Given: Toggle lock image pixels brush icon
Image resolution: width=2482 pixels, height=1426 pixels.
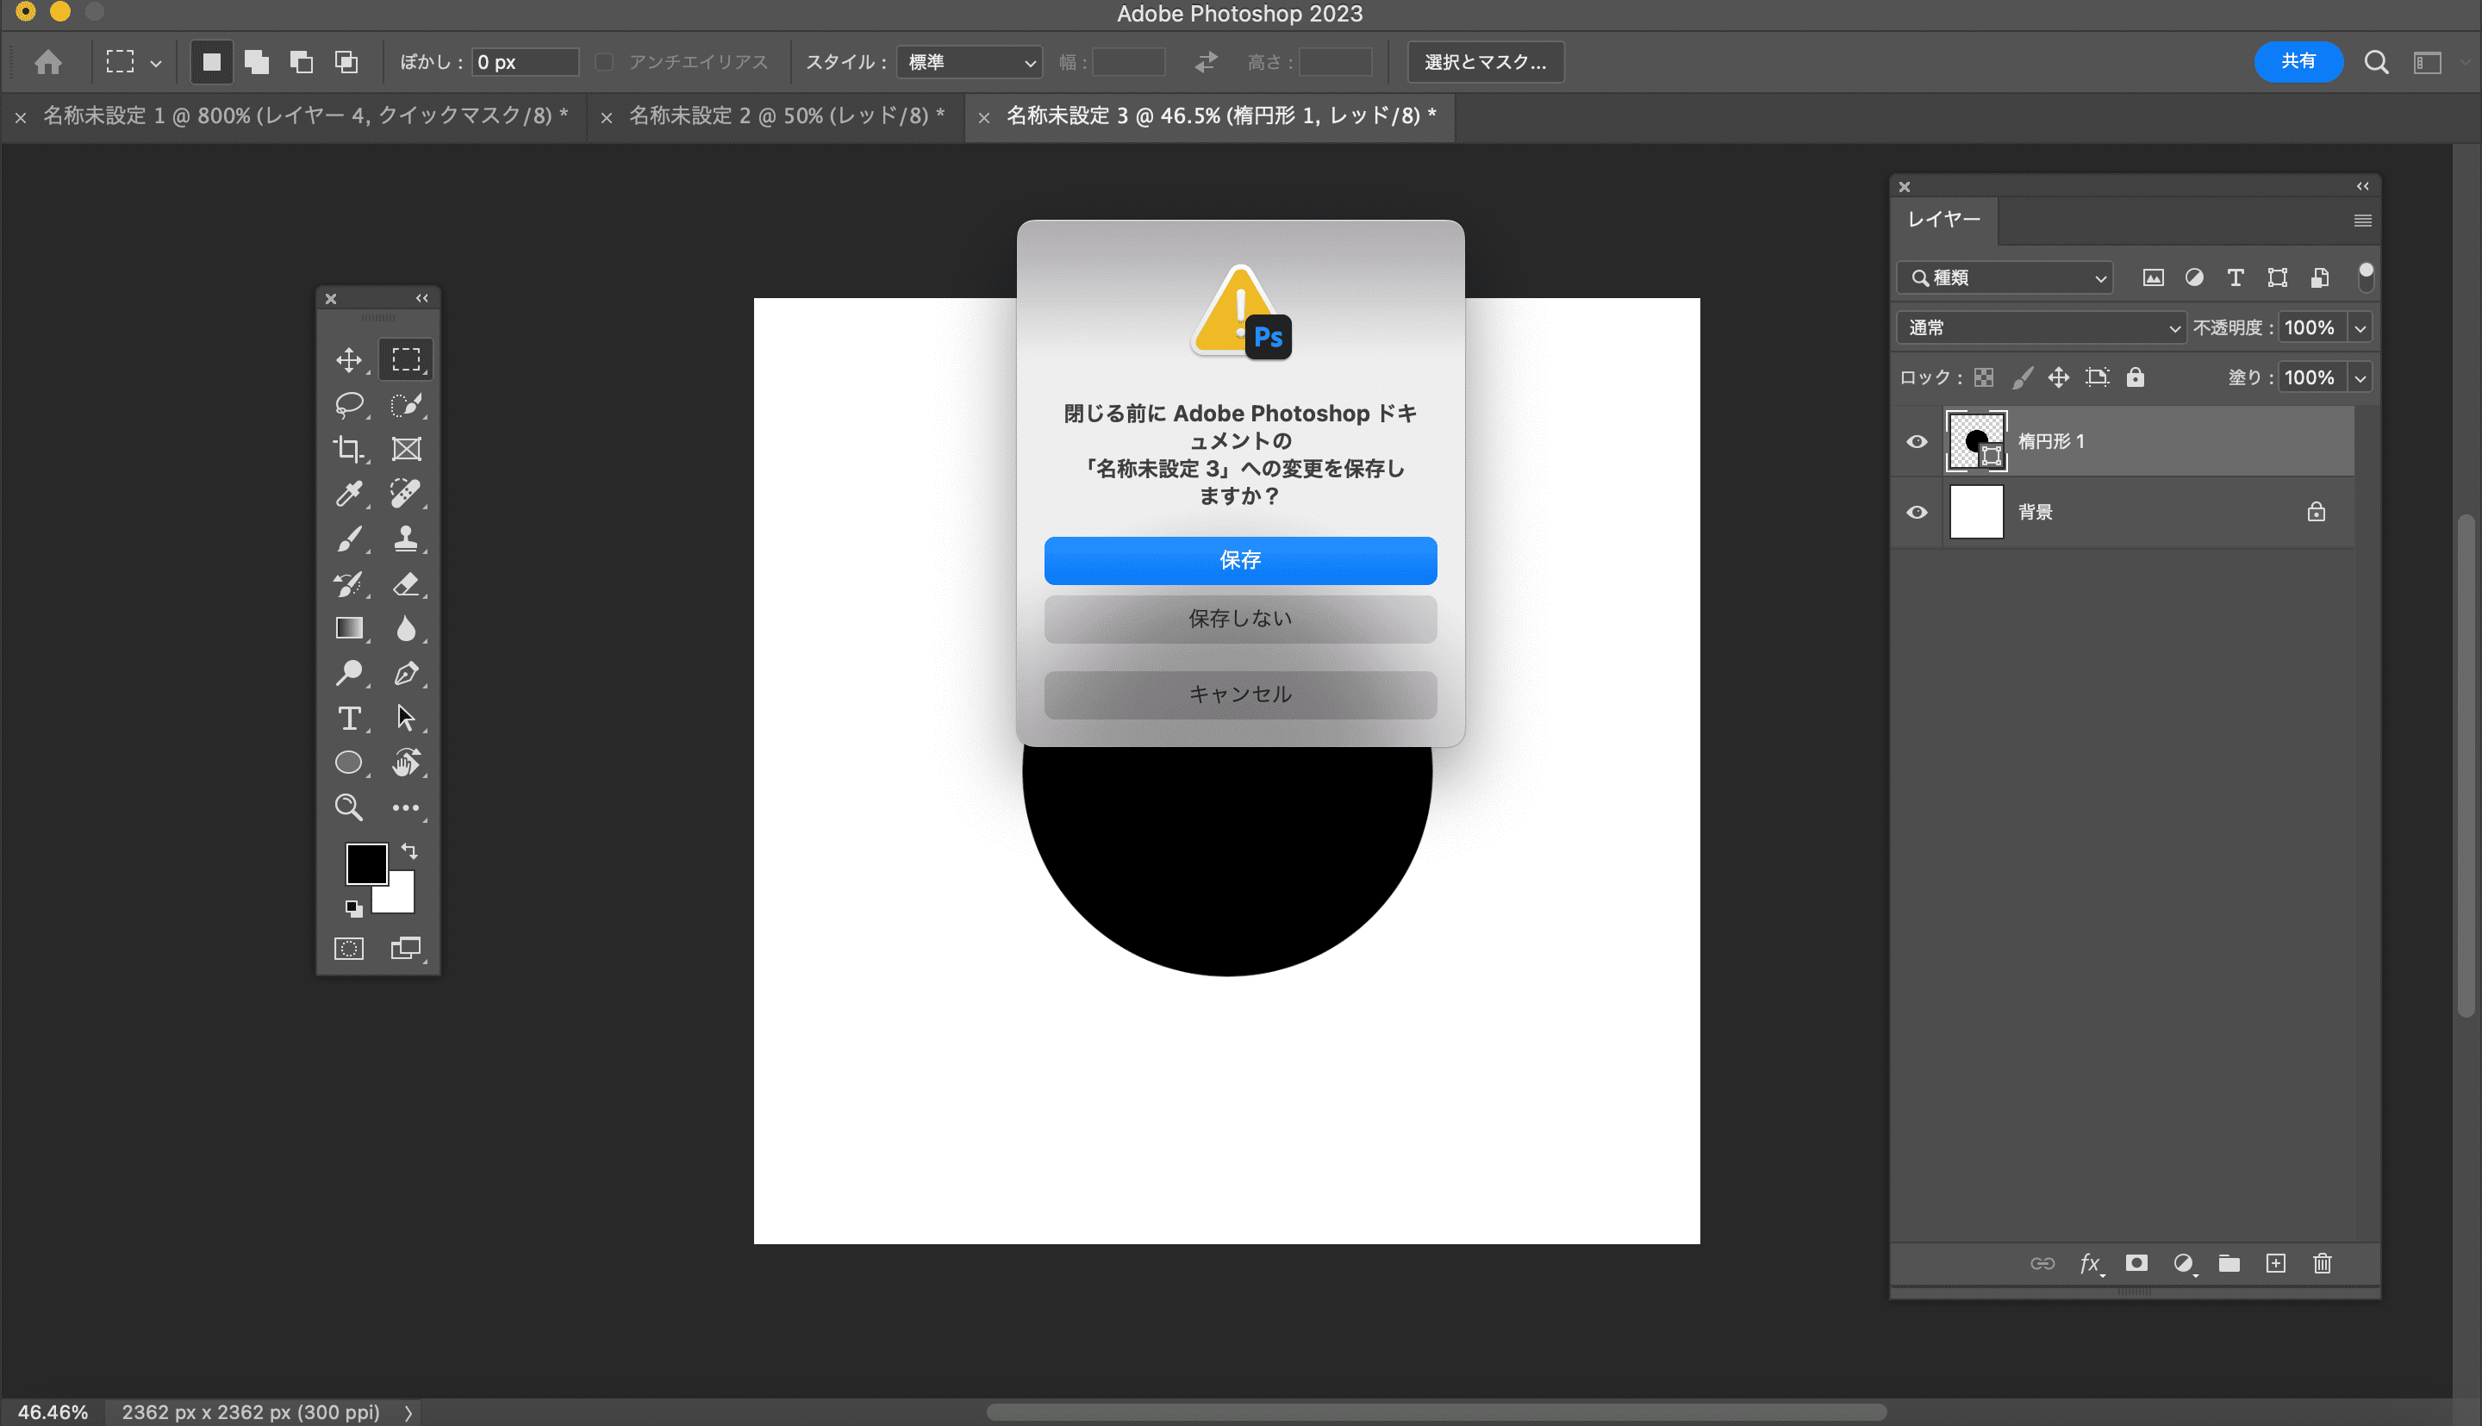Looking at the screenshot, I should click(2022, 377).
